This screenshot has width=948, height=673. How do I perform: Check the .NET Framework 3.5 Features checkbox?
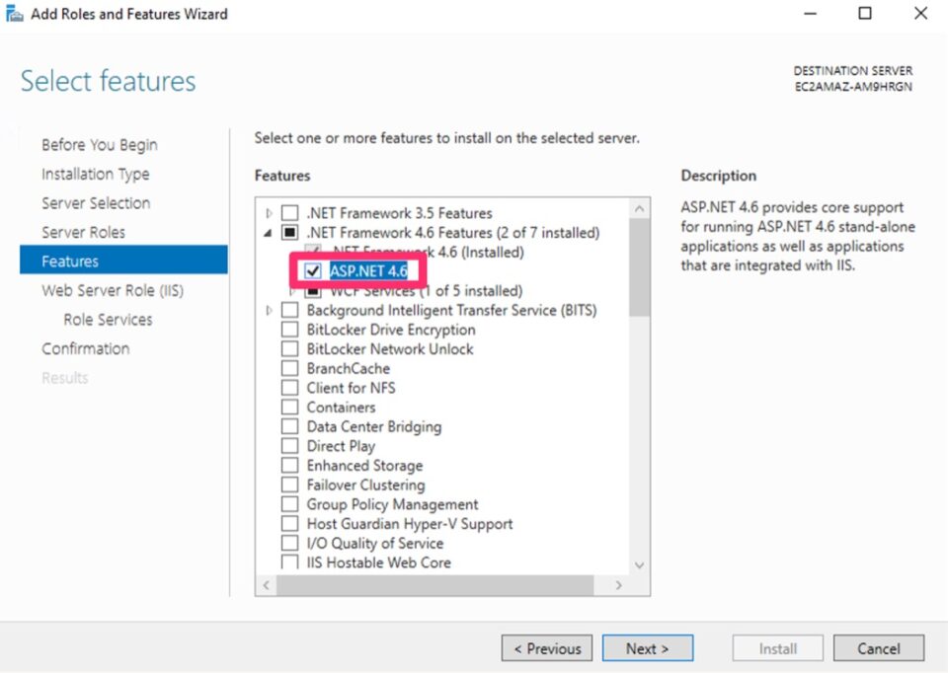point(290,212)
